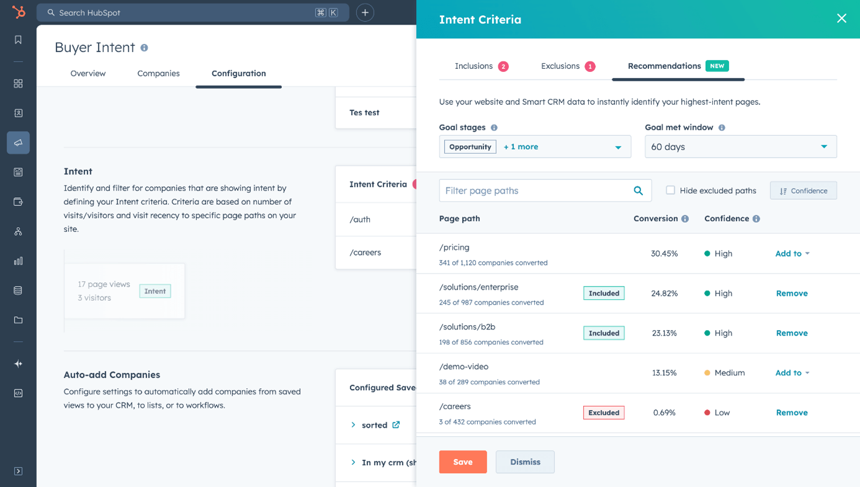The width and height of the screenshot is (860, 487).
Task: Click the 13.15% conversion value
Action: pyautogui.click(x=665, y=373)
